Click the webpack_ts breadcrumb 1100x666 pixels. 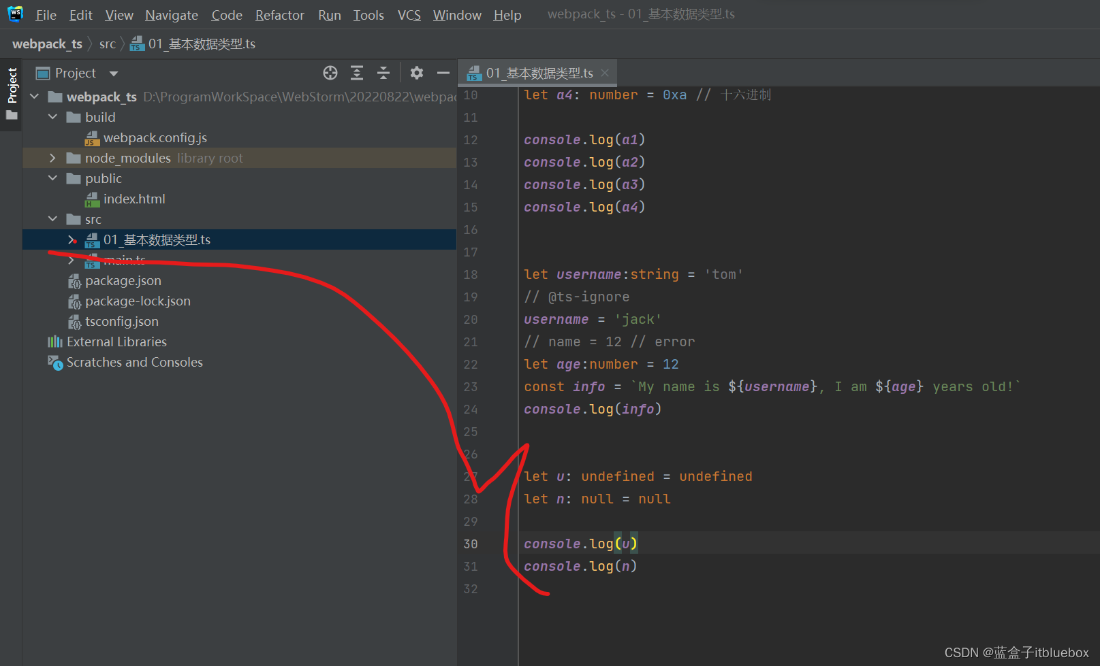pos(47,44)
